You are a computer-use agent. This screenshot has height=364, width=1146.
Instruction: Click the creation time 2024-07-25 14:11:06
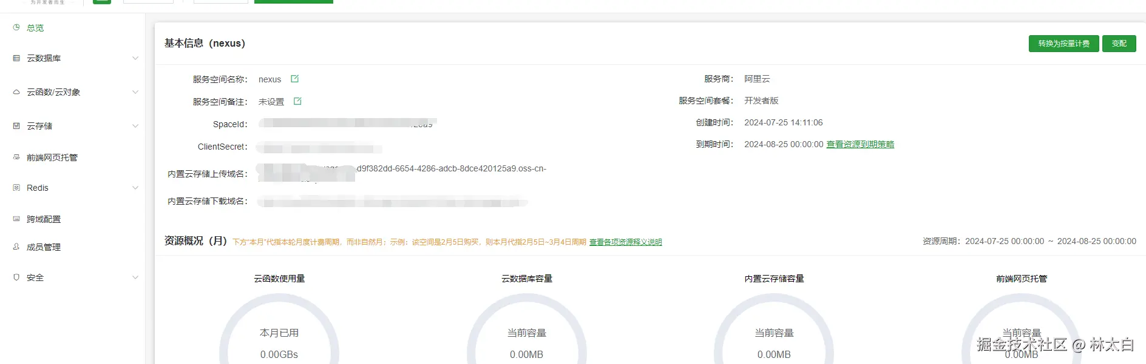pos(783,122)
